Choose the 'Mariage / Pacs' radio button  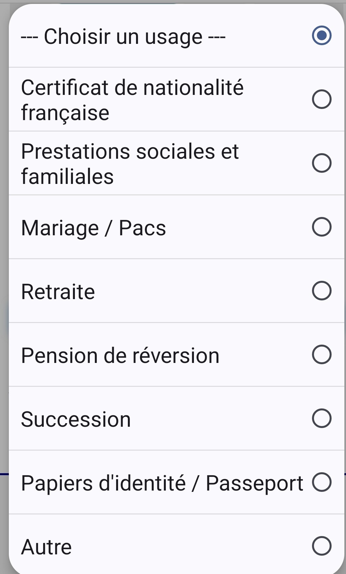coord(321,227)
